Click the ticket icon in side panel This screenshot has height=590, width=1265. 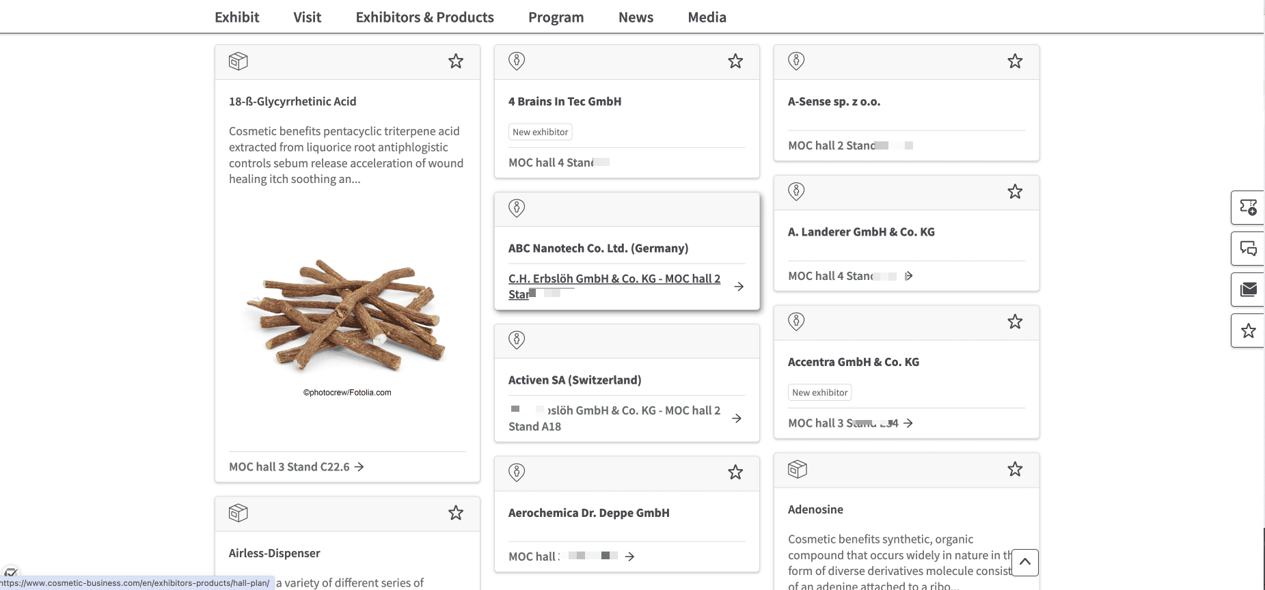pyautogui.click(x=1248, y=208)
